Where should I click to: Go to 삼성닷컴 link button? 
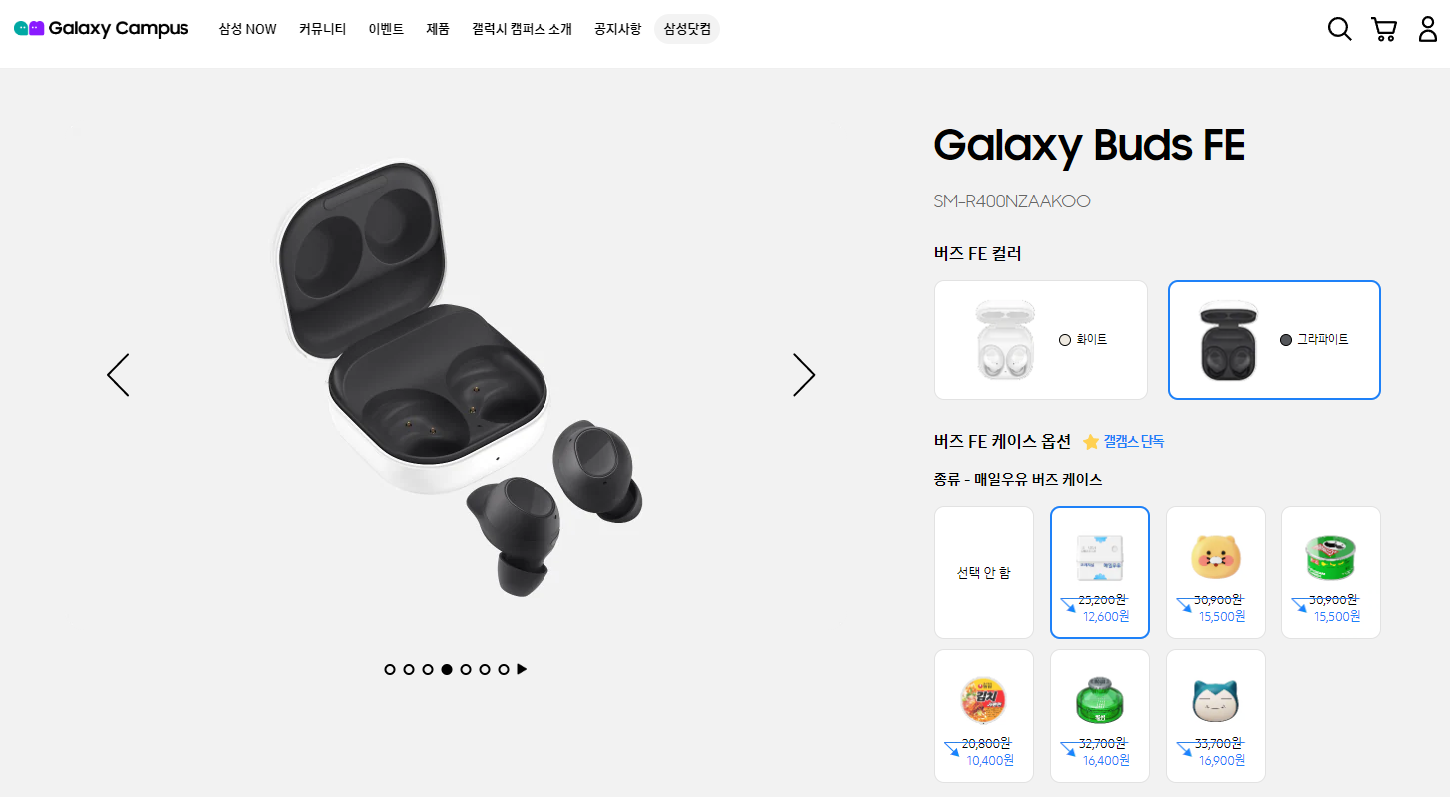pos(687,29)
